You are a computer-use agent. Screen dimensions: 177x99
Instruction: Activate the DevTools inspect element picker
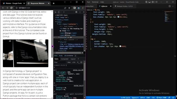[55, 12]
